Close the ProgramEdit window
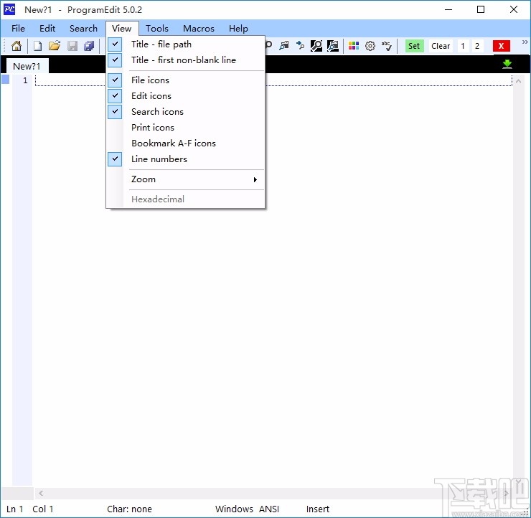 (x=513, y=9)
